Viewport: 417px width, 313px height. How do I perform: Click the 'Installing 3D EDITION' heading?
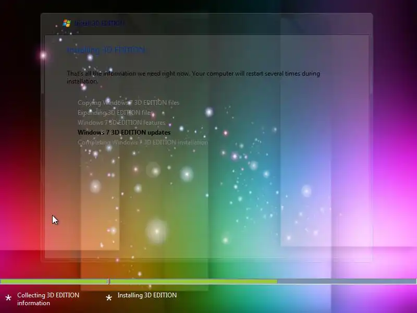106,50
